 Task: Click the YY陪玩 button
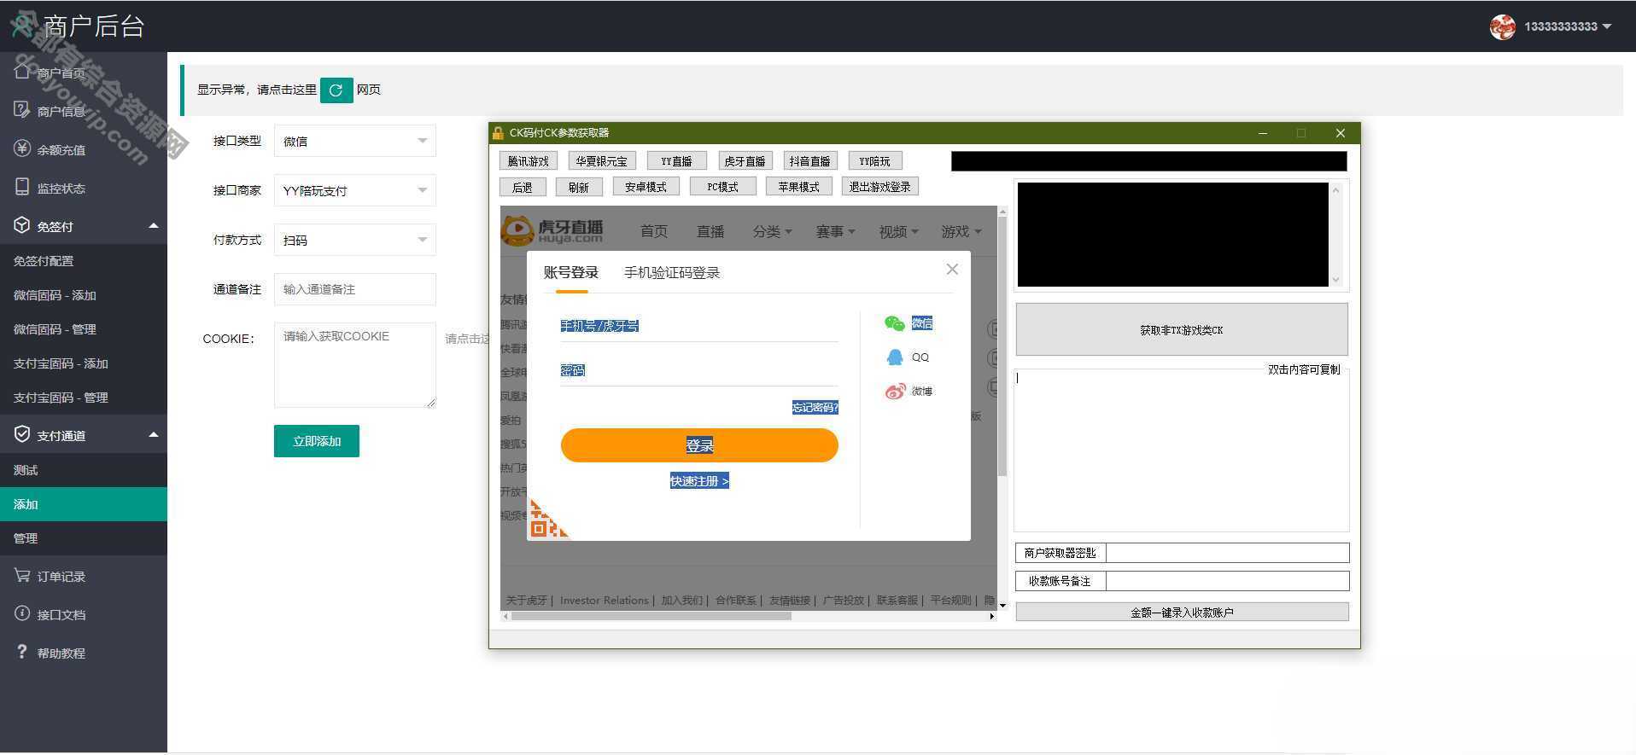[875, 161]
